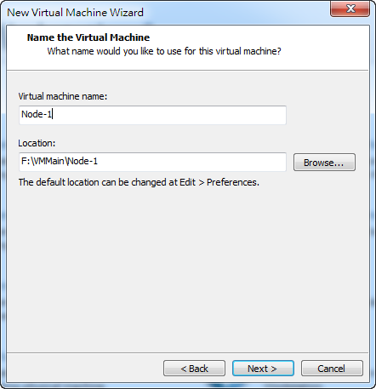Click the Node-1 text in name field
Screen dimensions: 376x389
coord(37,114)
